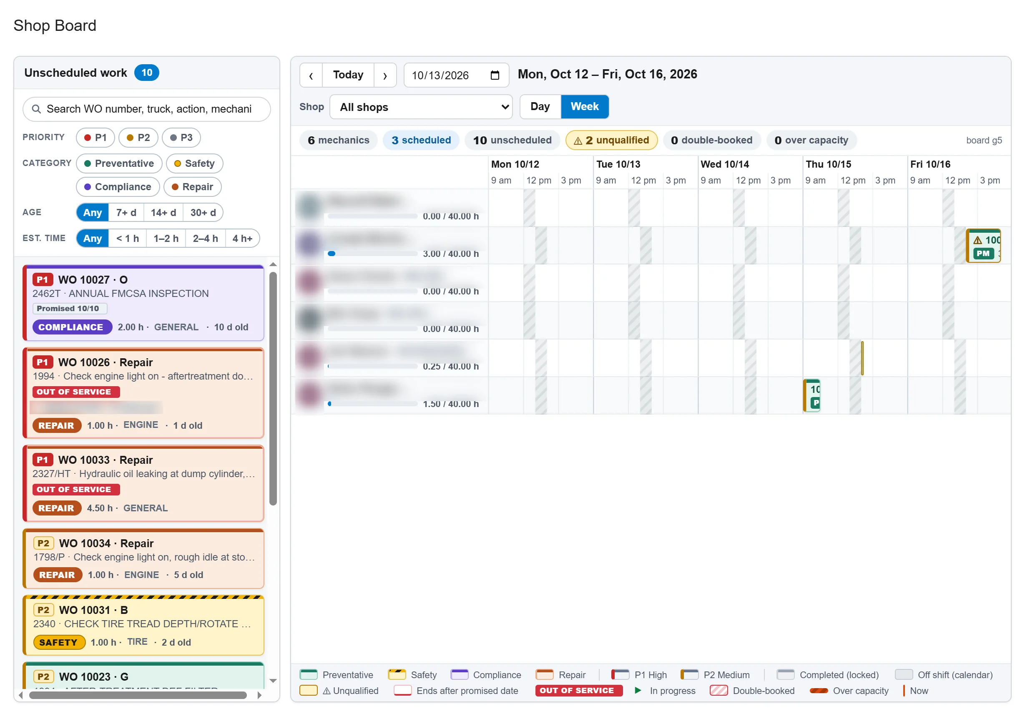Select the WO 10031 tire tread safety card
This screenshot has height=709, width=1025.
pos(143,626)
